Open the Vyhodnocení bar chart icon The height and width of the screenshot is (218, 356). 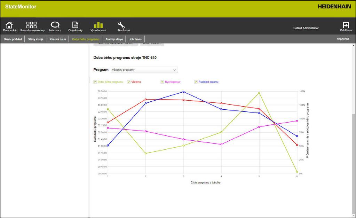pyautogui.click(x=98, y=25)
